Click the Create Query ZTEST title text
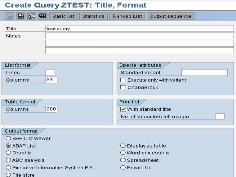The width and height of the screenshot is (236, 177). [x=76, y=5]
